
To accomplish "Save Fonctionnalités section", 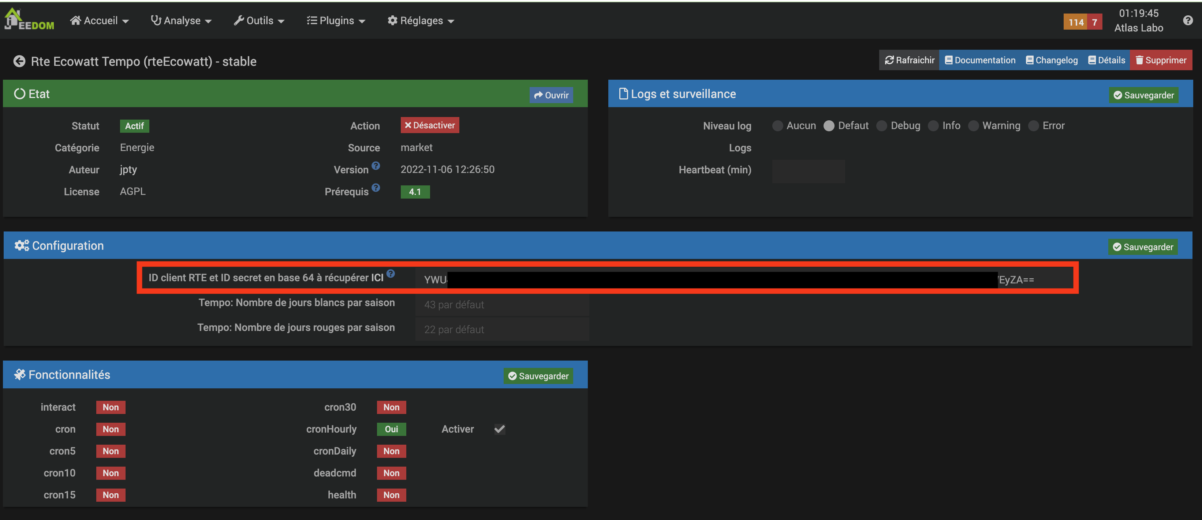I will [538, 376].
